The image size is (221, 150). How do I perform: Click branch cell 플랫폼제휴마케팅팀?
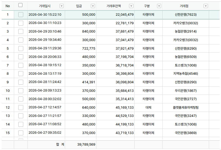(x=186, y=108)
